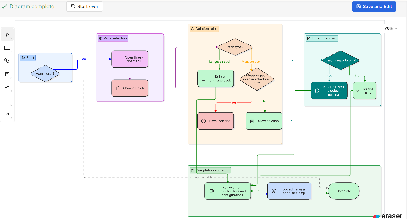
Task: Click the Start over button
Action: click(85, 7)
